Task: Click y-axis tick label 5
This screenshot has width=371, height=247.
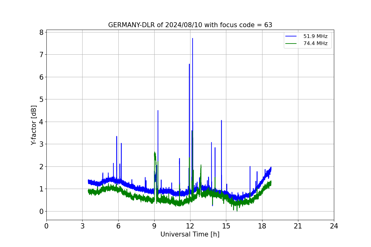Action: (41, 99)
